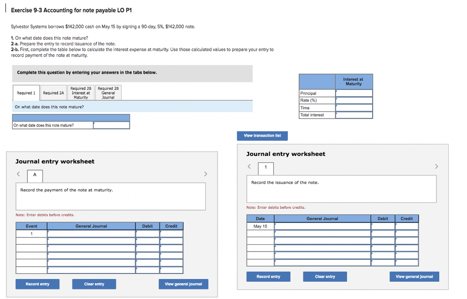This screenshot has height=299, width=467.
Task: Click the left chevron in the right worksheet
Action: [x=249, y=166]
